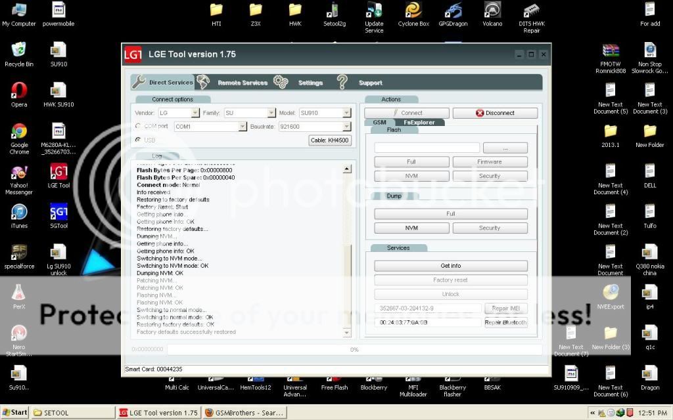Open My Computer desktop icon

19,14
